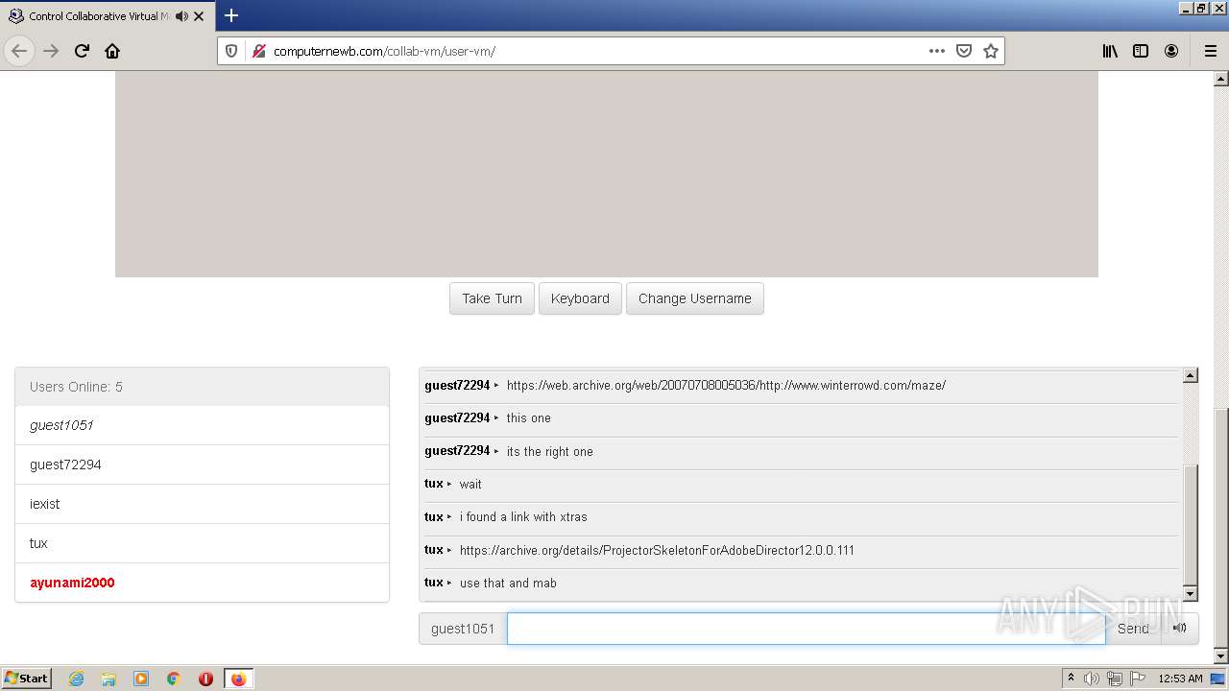Open the Library bookmarks and history icon

click(x=1110, y=51)
